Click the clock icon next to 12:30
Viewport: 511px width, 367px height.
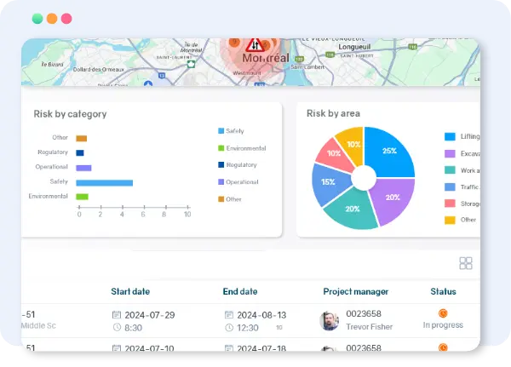tap(229, 328)
